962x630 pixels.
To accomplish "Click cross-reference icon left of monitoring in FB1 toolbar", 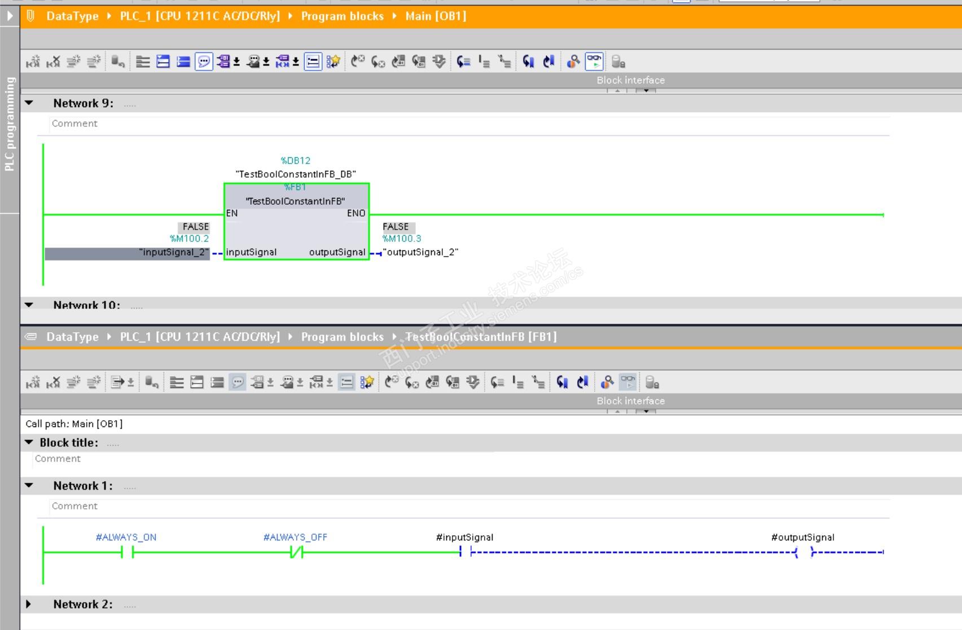I will (x=607, y=383).
